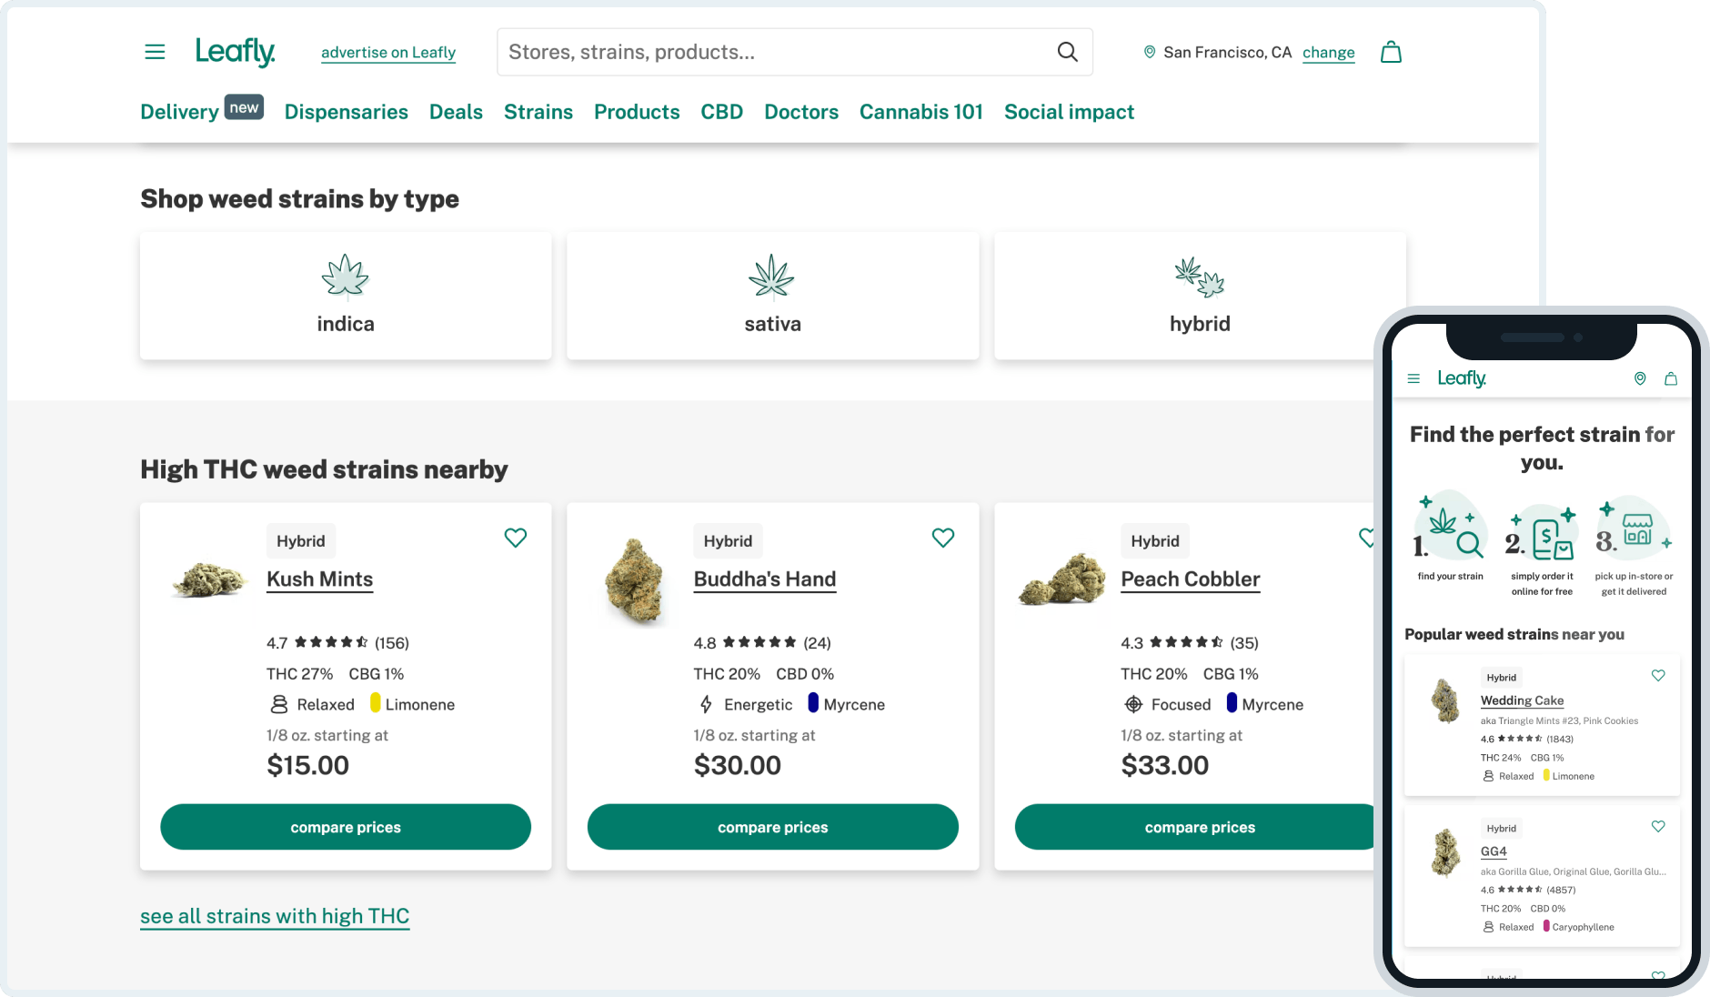Image resolution: width=1710 pixels, height=997 pixels.
Task: Click the sativa leaf icon
Action: point(772,277)
